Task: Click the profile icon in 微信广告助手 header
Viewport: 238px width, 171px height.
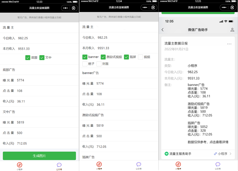Action: (x=232, y=30)
